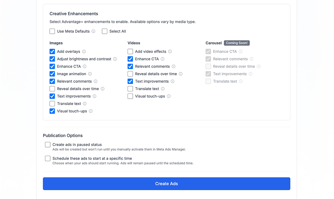Image resolution: width=334 pixels, height=199 pixels.
Task: Click the info icon next to Add overlays
Action: (83, 52)
